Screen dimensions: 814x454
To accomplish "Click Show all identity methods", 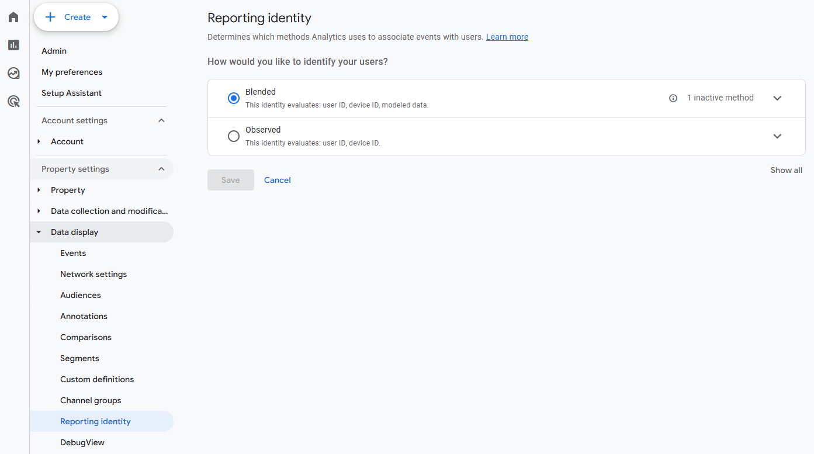I will (787, 170).
